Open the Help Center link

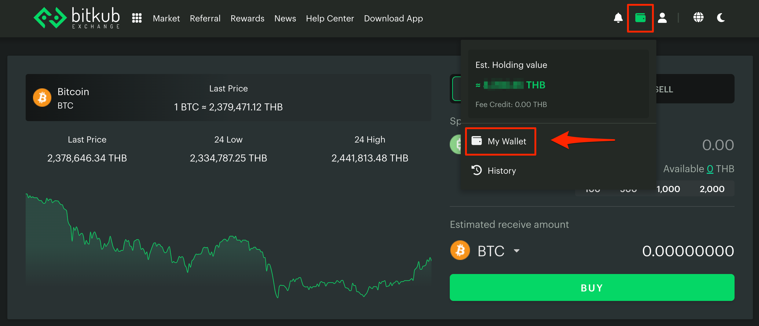click(x=330, y=18)
